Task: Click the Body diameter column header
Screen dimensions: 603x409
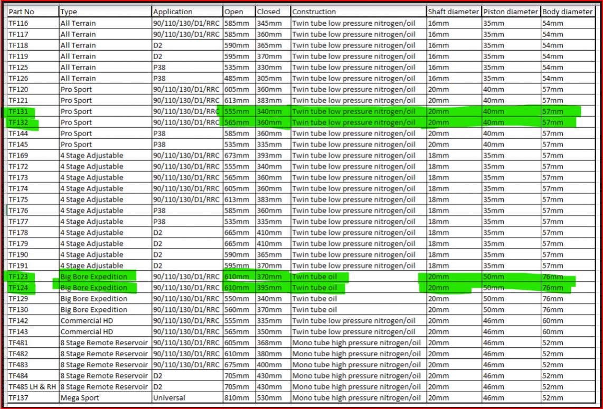Action: 567,12
